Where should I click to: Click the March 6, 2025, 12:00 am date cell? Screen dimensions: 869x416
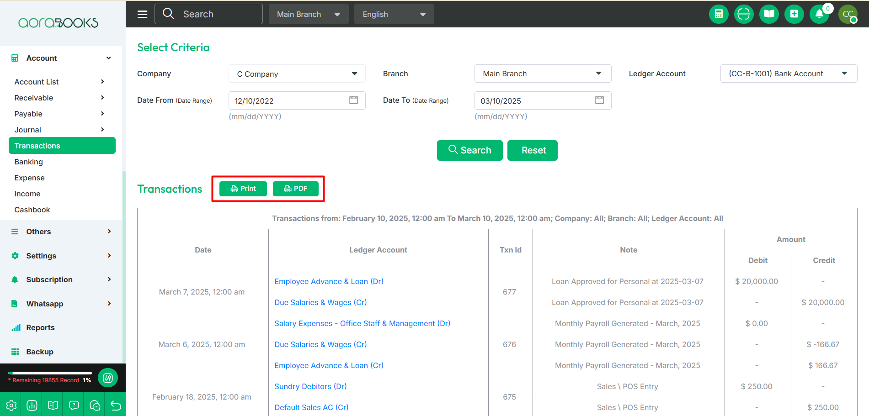pos(202,344)
